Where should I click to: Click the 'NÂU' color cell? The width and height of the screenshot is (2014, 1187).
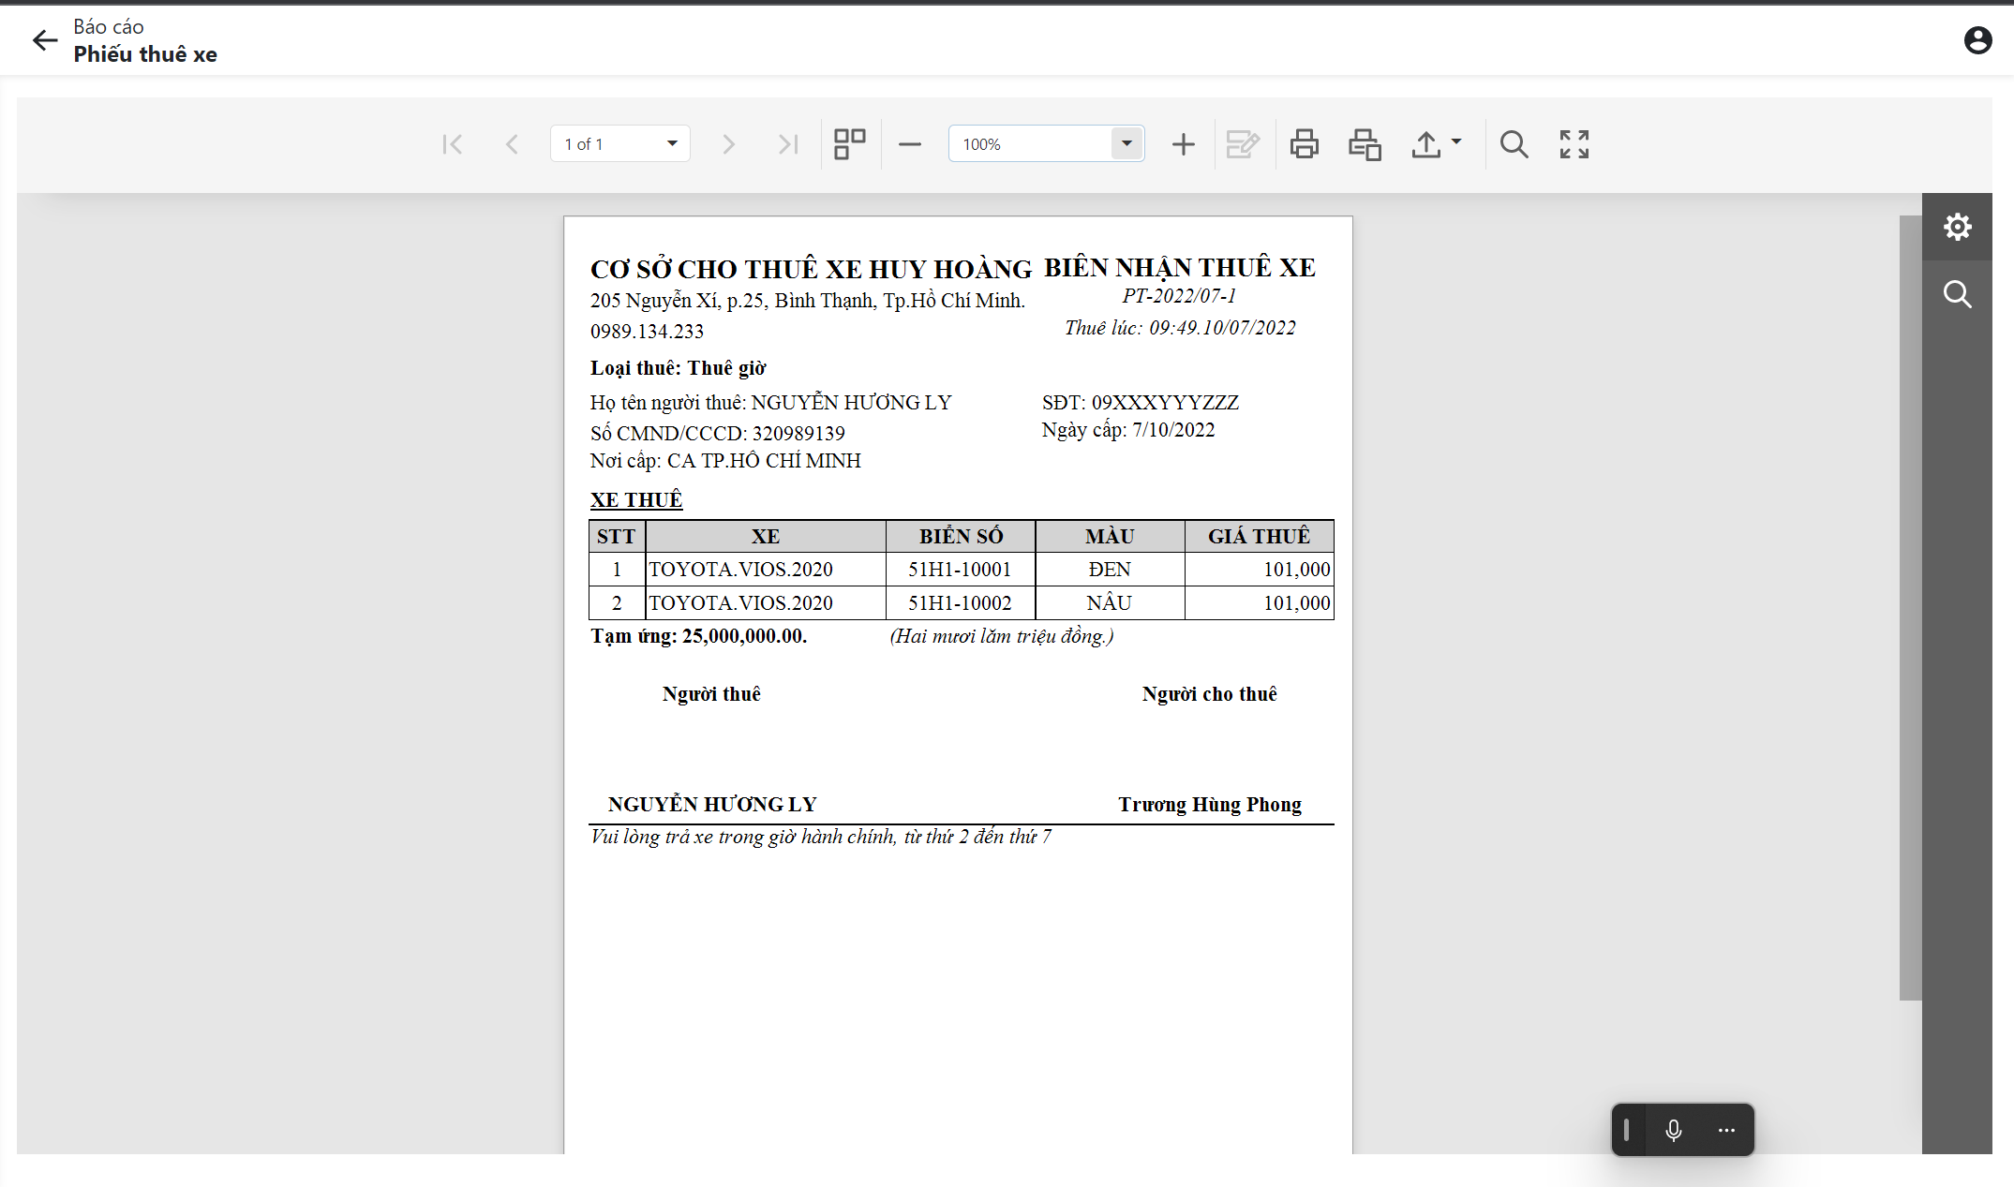point(1110,603)
